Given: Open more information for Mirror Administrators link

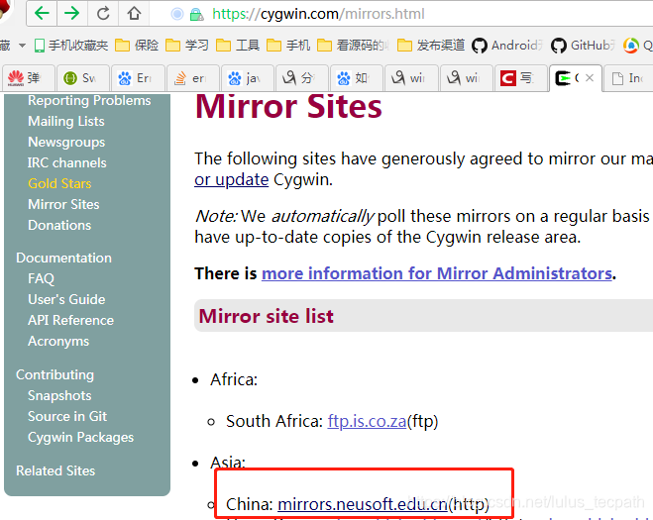Looking at the screenshot, I should point(437,273).
